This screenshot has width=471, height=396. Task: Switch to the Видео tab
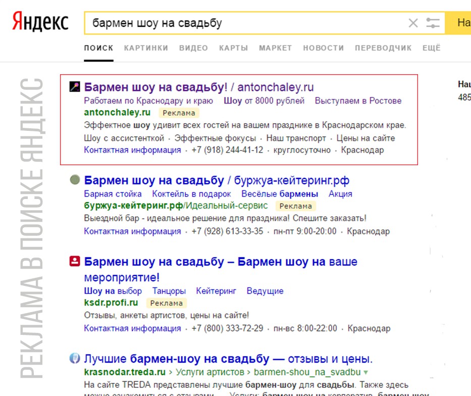pos(193,48)
